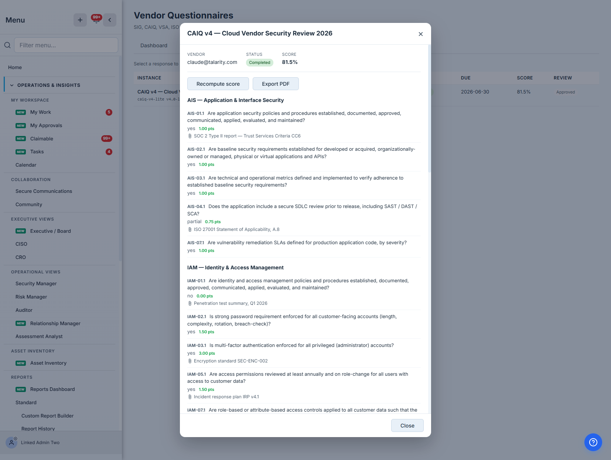Close the CAIQ v4 dialog with X icon
Image resolution: width=611 pixels, height=460 pixels.
click(420, 34)
